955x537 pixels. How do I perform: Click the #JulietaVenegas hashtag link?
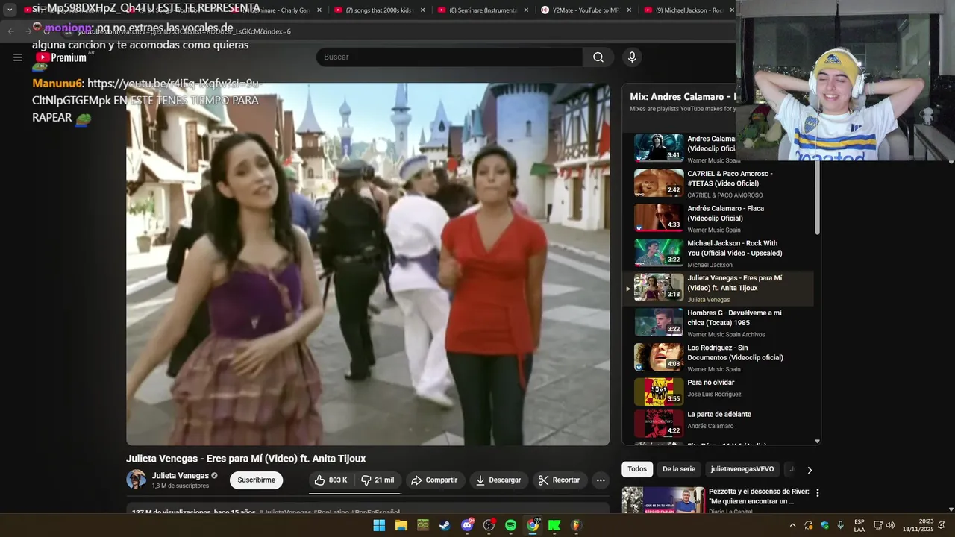(286, 512)
